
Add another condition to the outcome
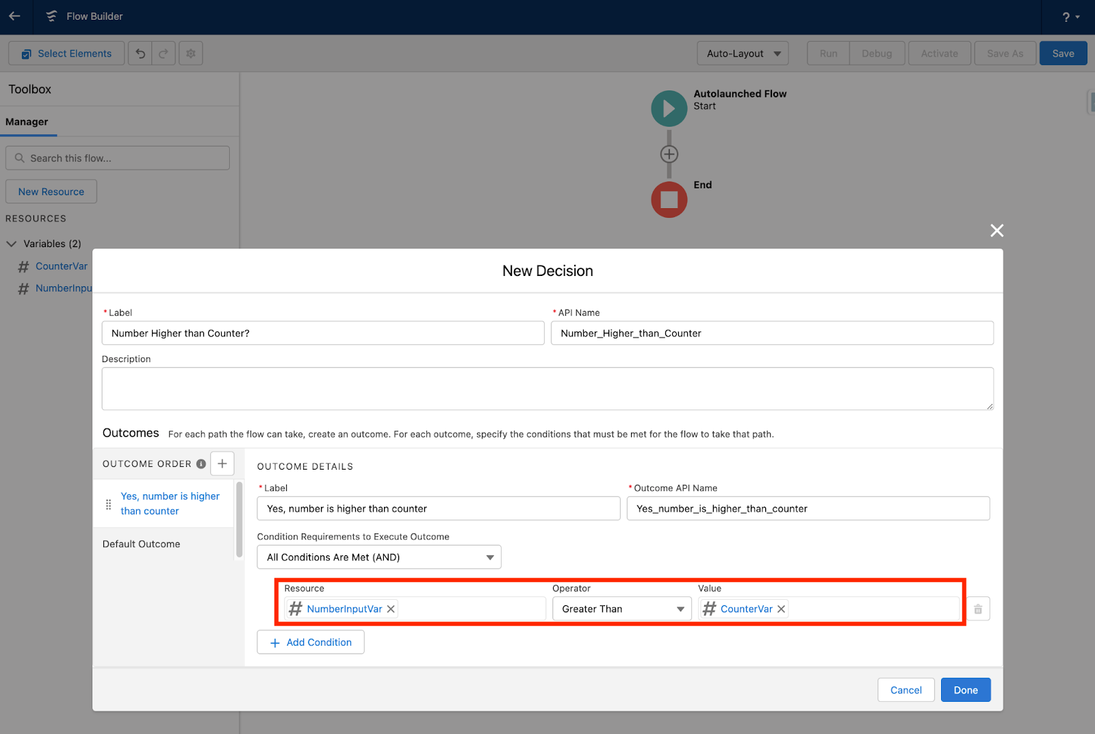[x=310, y=642]
